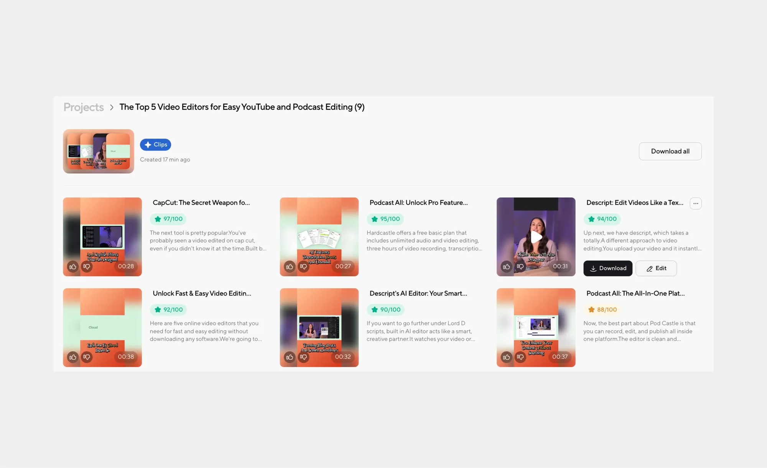Like the CapCut Secret Weapon clip

pos(73,267)
